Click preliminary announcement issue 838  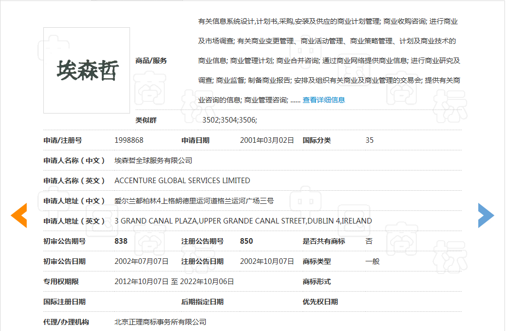click(121, 241)
